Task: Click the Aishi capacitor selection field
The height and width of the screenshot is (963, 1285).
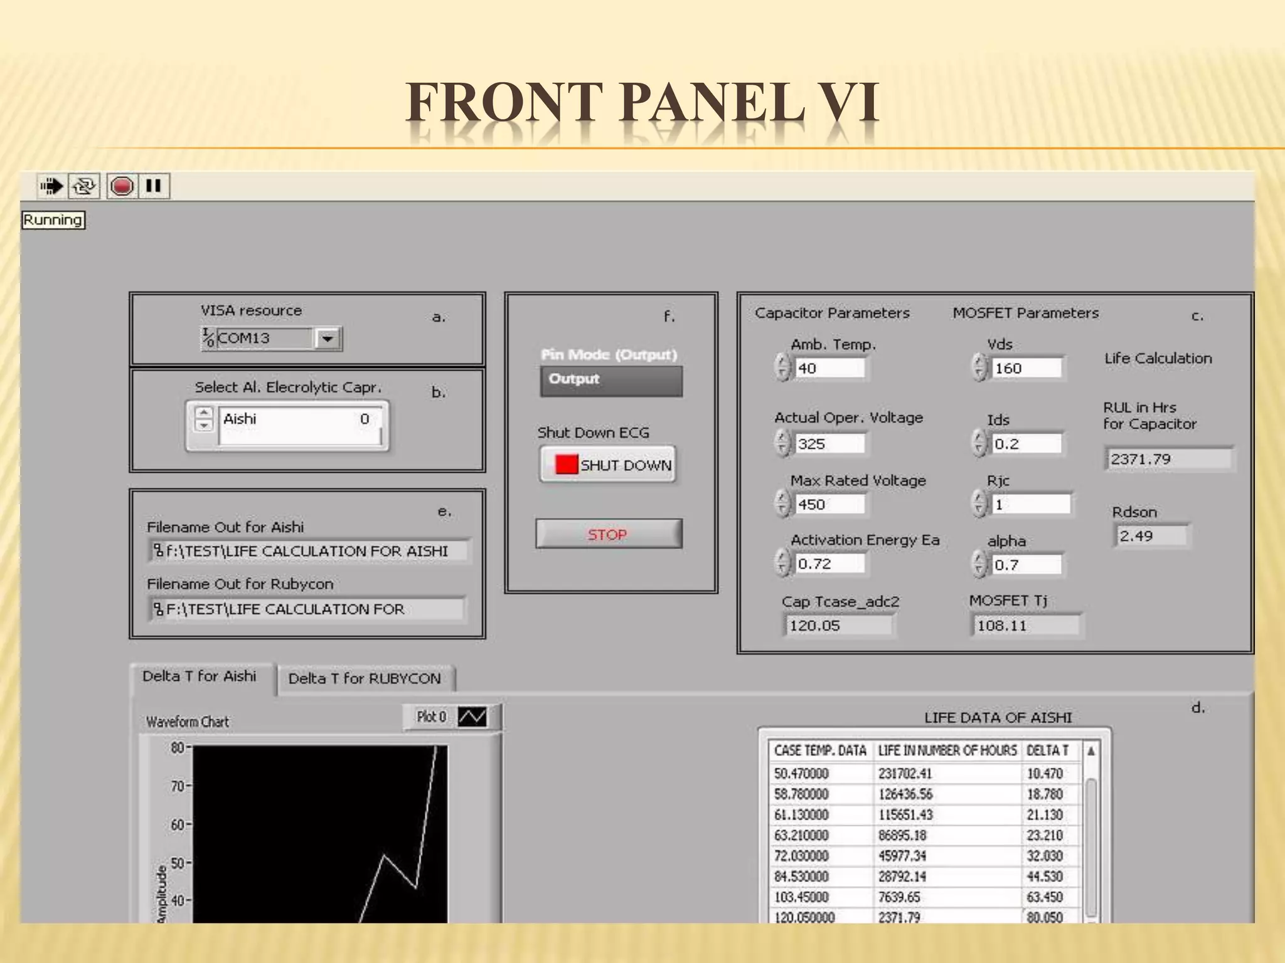Action: point(299,425)
